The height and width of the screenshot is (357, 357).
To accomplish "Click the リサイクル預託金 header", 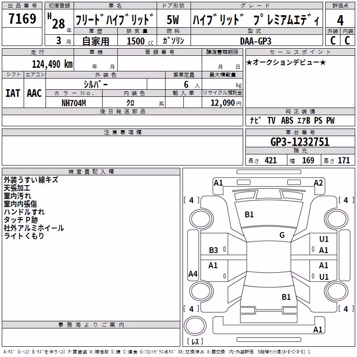I will tap(222, 93).
